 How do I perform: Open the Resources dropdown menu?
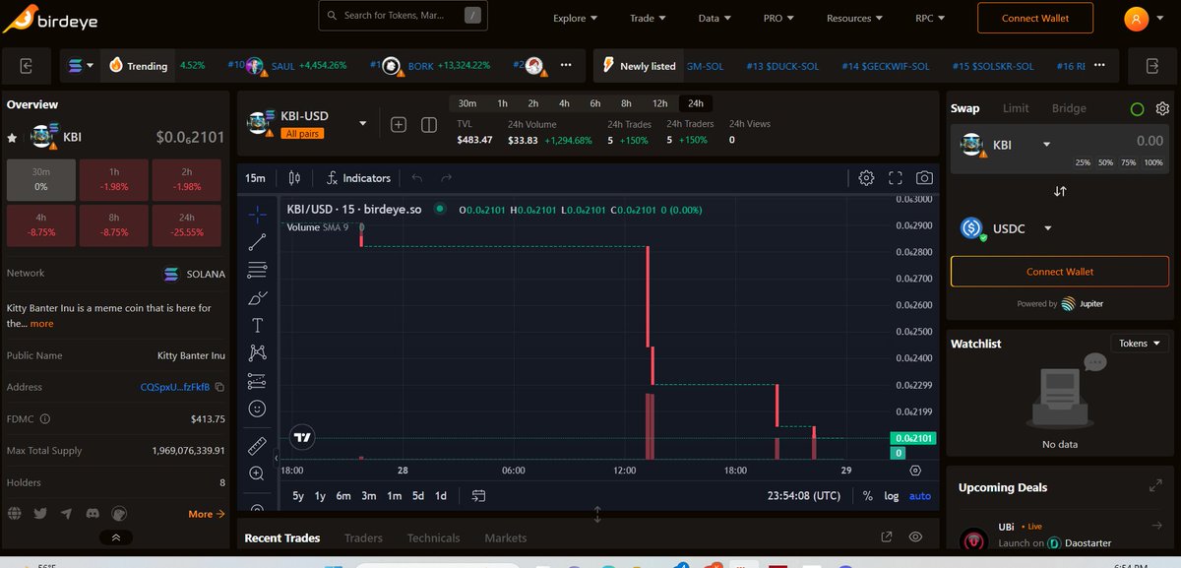tap(854, 18)
